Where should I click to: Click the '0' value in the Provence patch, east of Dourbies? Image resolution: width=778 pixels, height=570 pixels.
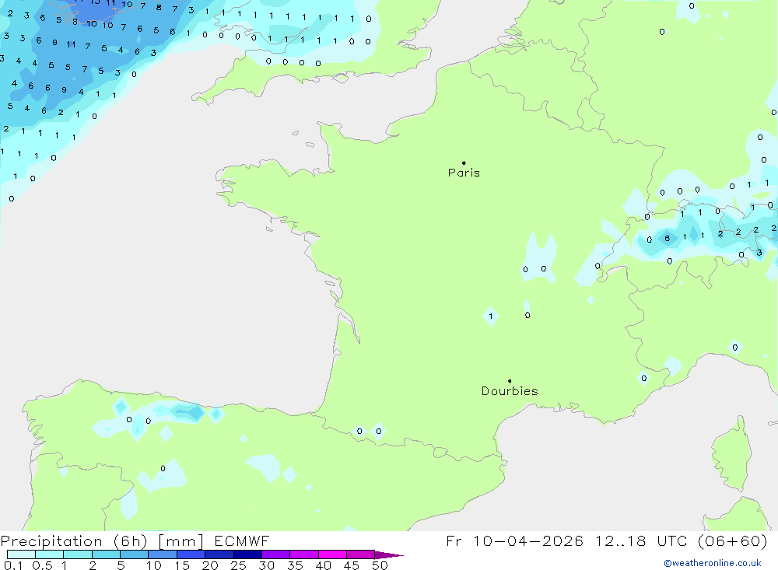(644, 379)
